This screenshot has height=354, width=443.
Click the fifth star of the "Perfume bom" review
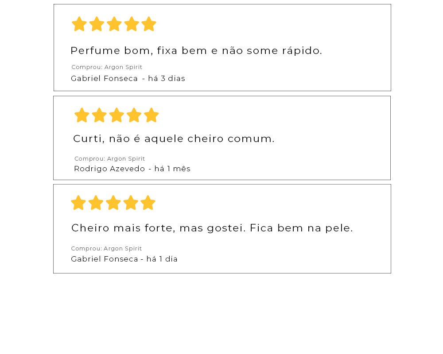(149, 24)
